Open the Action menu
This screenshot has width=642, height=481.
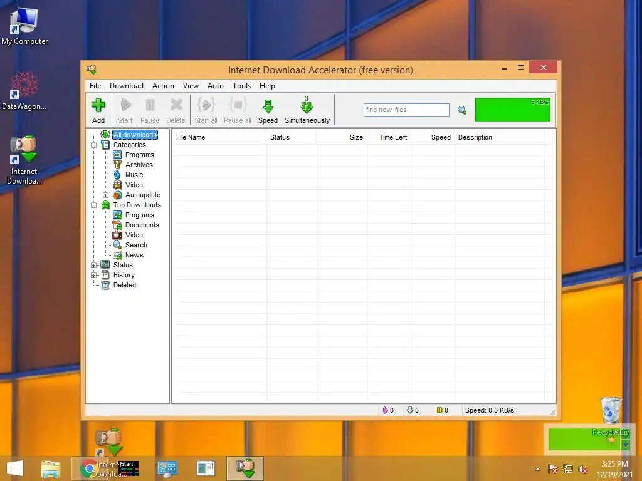click(163, 85)
